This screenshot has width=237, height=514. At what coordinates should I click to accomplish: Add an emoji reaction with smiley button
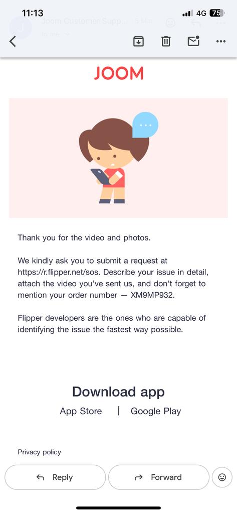pyautogui.click(x=222, y=477)
